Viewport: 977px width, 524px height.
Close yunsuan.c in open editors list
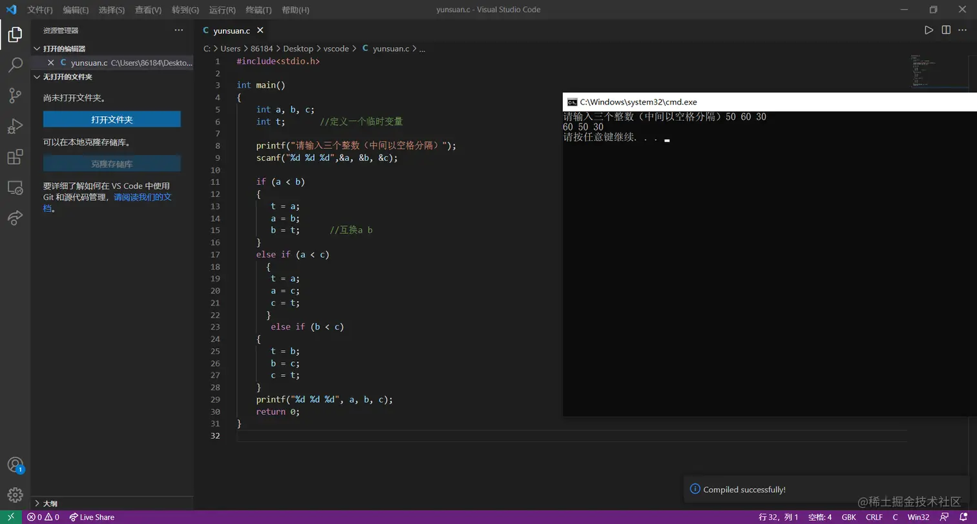51,63
